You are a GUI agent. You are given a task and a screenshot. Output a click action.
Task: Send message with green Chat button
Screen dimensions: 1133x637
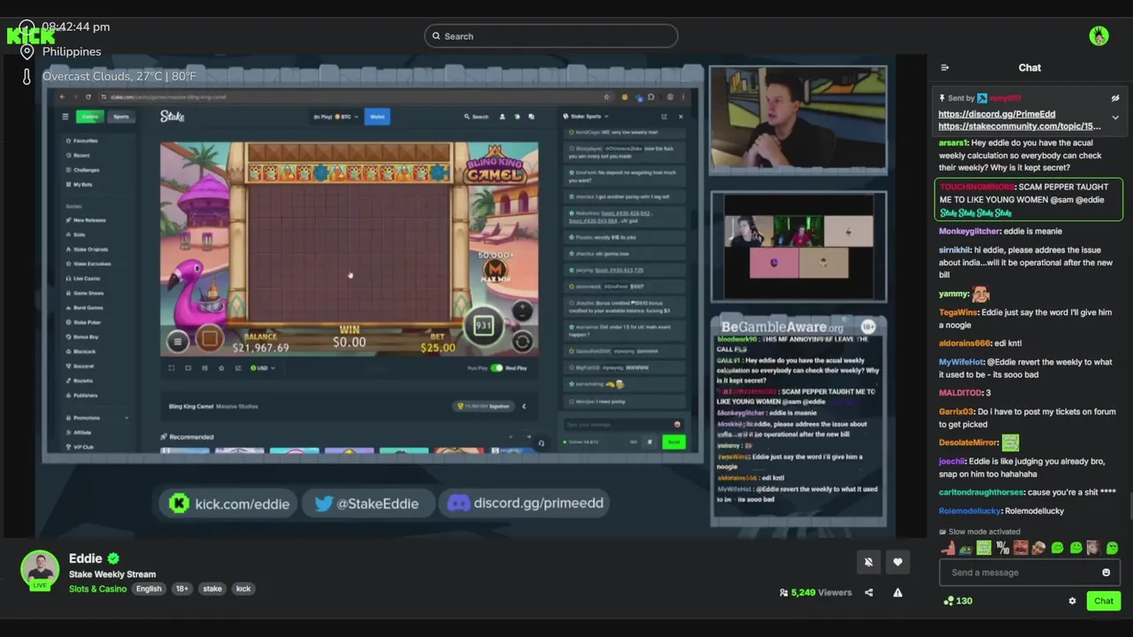point(1103,601)
